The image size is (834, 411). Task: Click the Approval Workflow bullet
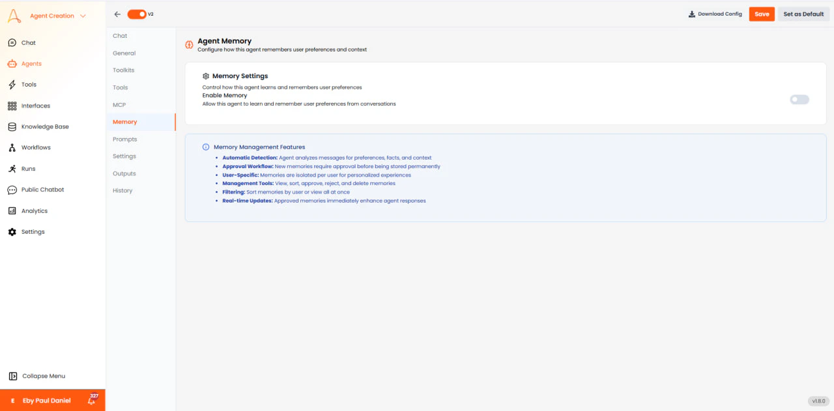pyautogui.click(x=331, y=166)
